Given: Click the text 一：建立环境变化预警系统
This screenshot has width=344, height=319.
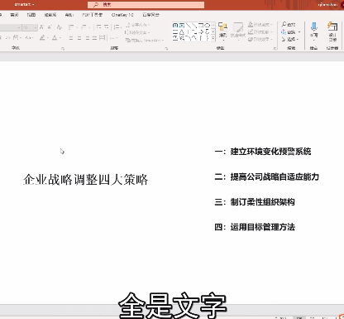Looking at the screenshot, I should point(263,152).
